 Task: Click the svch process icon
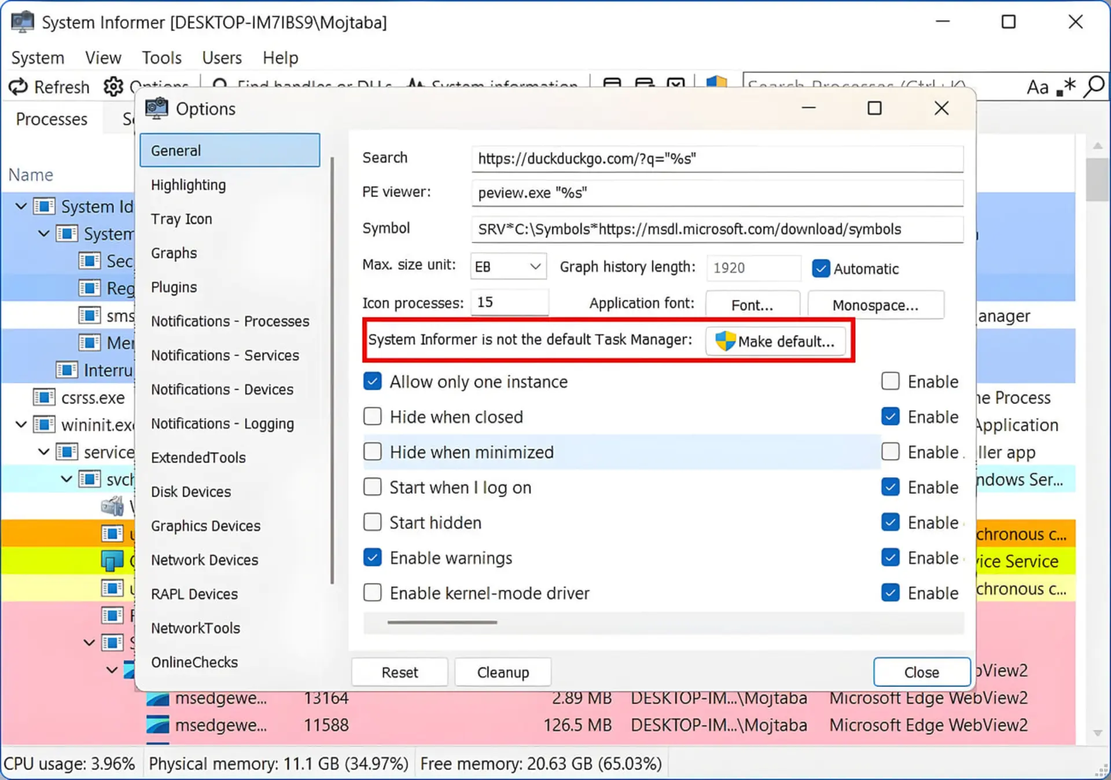tap(89, 479)
